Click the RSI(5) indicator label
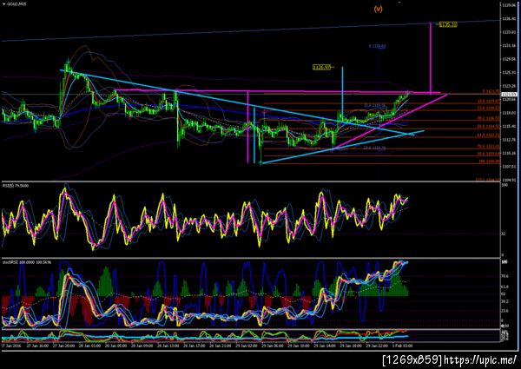Viewport: 521px width, 369px height. pyautogui.click(x=16, y=186)
